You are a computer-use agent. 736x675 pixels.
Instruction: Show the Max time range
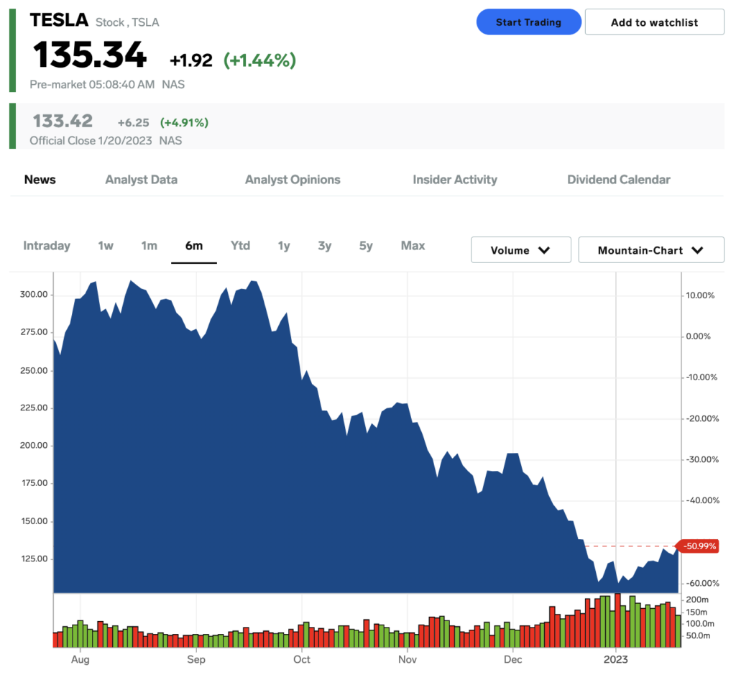(413, 246)
